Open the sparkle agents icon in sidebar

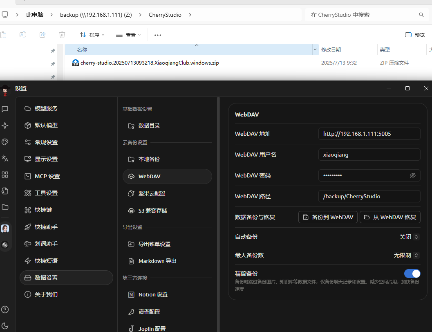(x=5, y=126)
